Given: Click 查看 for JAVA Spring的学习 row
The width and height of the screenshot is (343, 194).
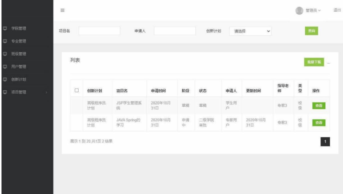Looking at the screenshot, I should tap(319, 123).
